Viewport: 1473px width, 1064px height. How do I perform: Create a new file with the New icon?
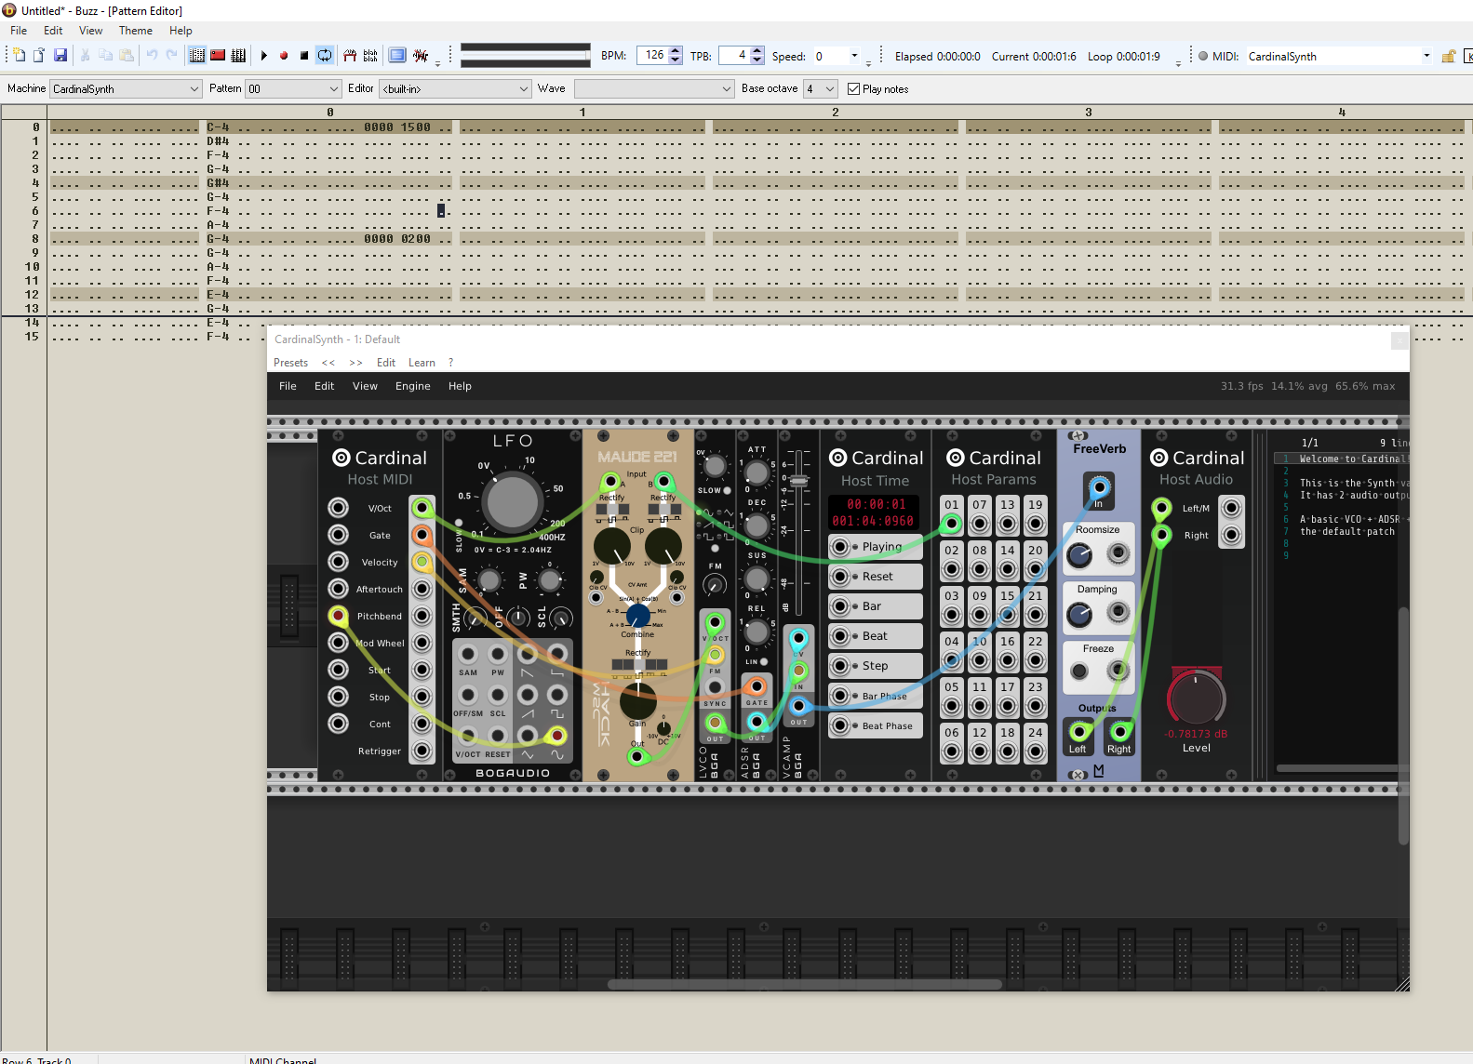(x=19, y=56)
